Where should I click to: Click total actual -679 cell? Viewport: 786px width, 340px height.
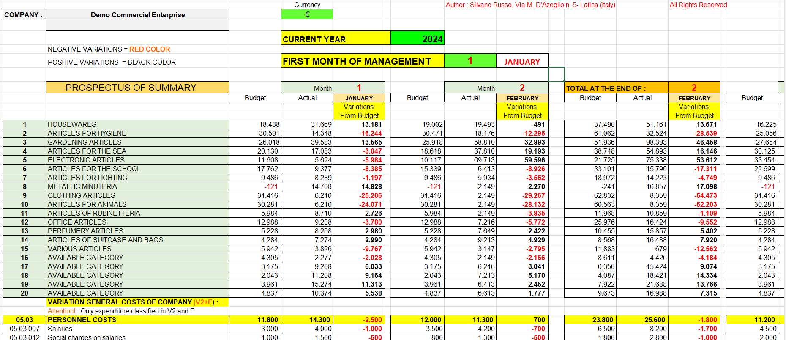(x=642, y=249)
